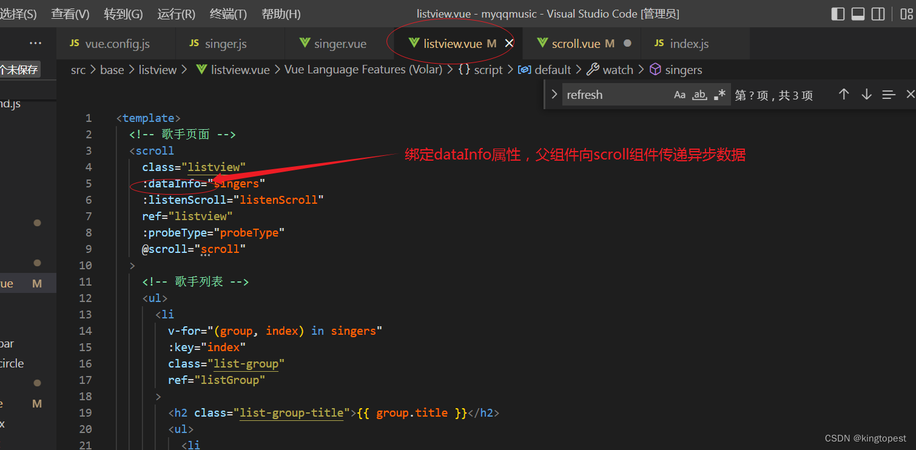Toggle the bottom panel layout icon
Screen dimensions: 916x450
(858, 13)
